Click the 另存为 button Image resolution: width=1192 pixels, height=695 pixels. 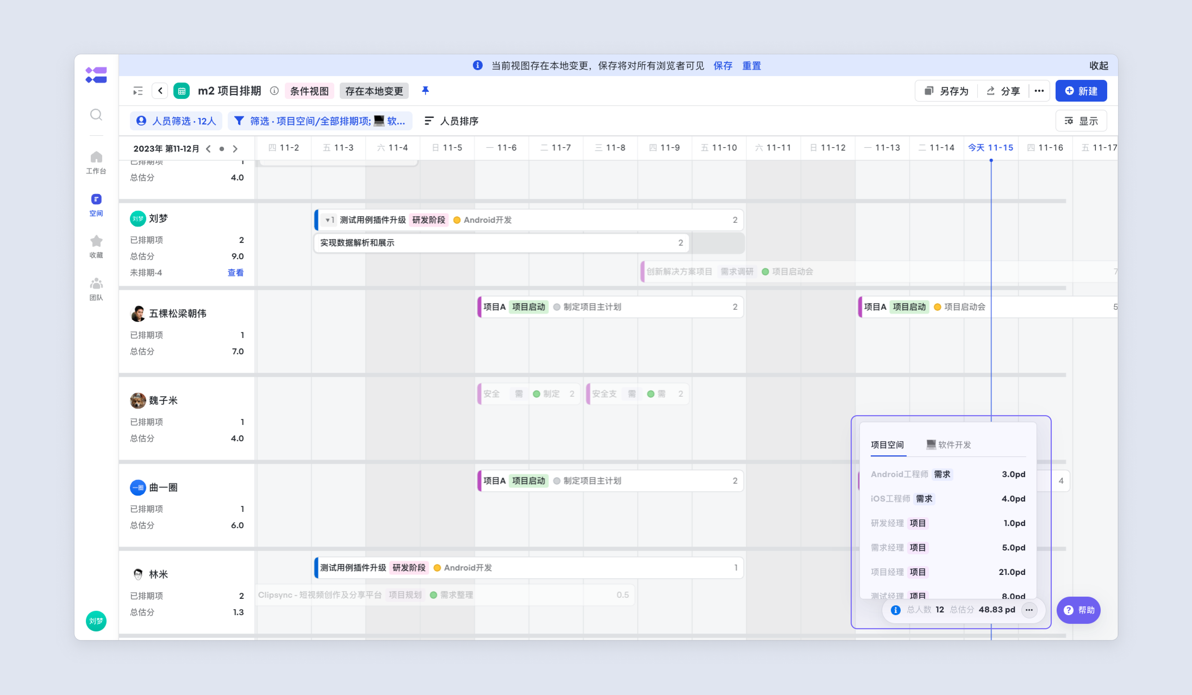coord(947,91)
